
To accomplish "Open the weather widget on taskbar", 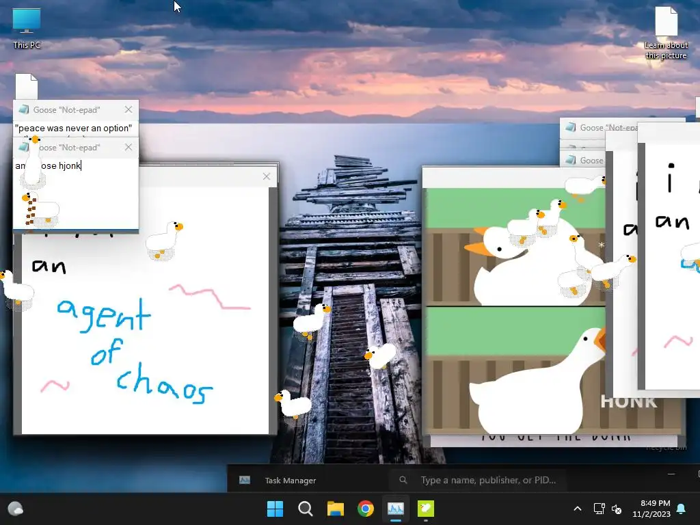I will click(16, 509).
